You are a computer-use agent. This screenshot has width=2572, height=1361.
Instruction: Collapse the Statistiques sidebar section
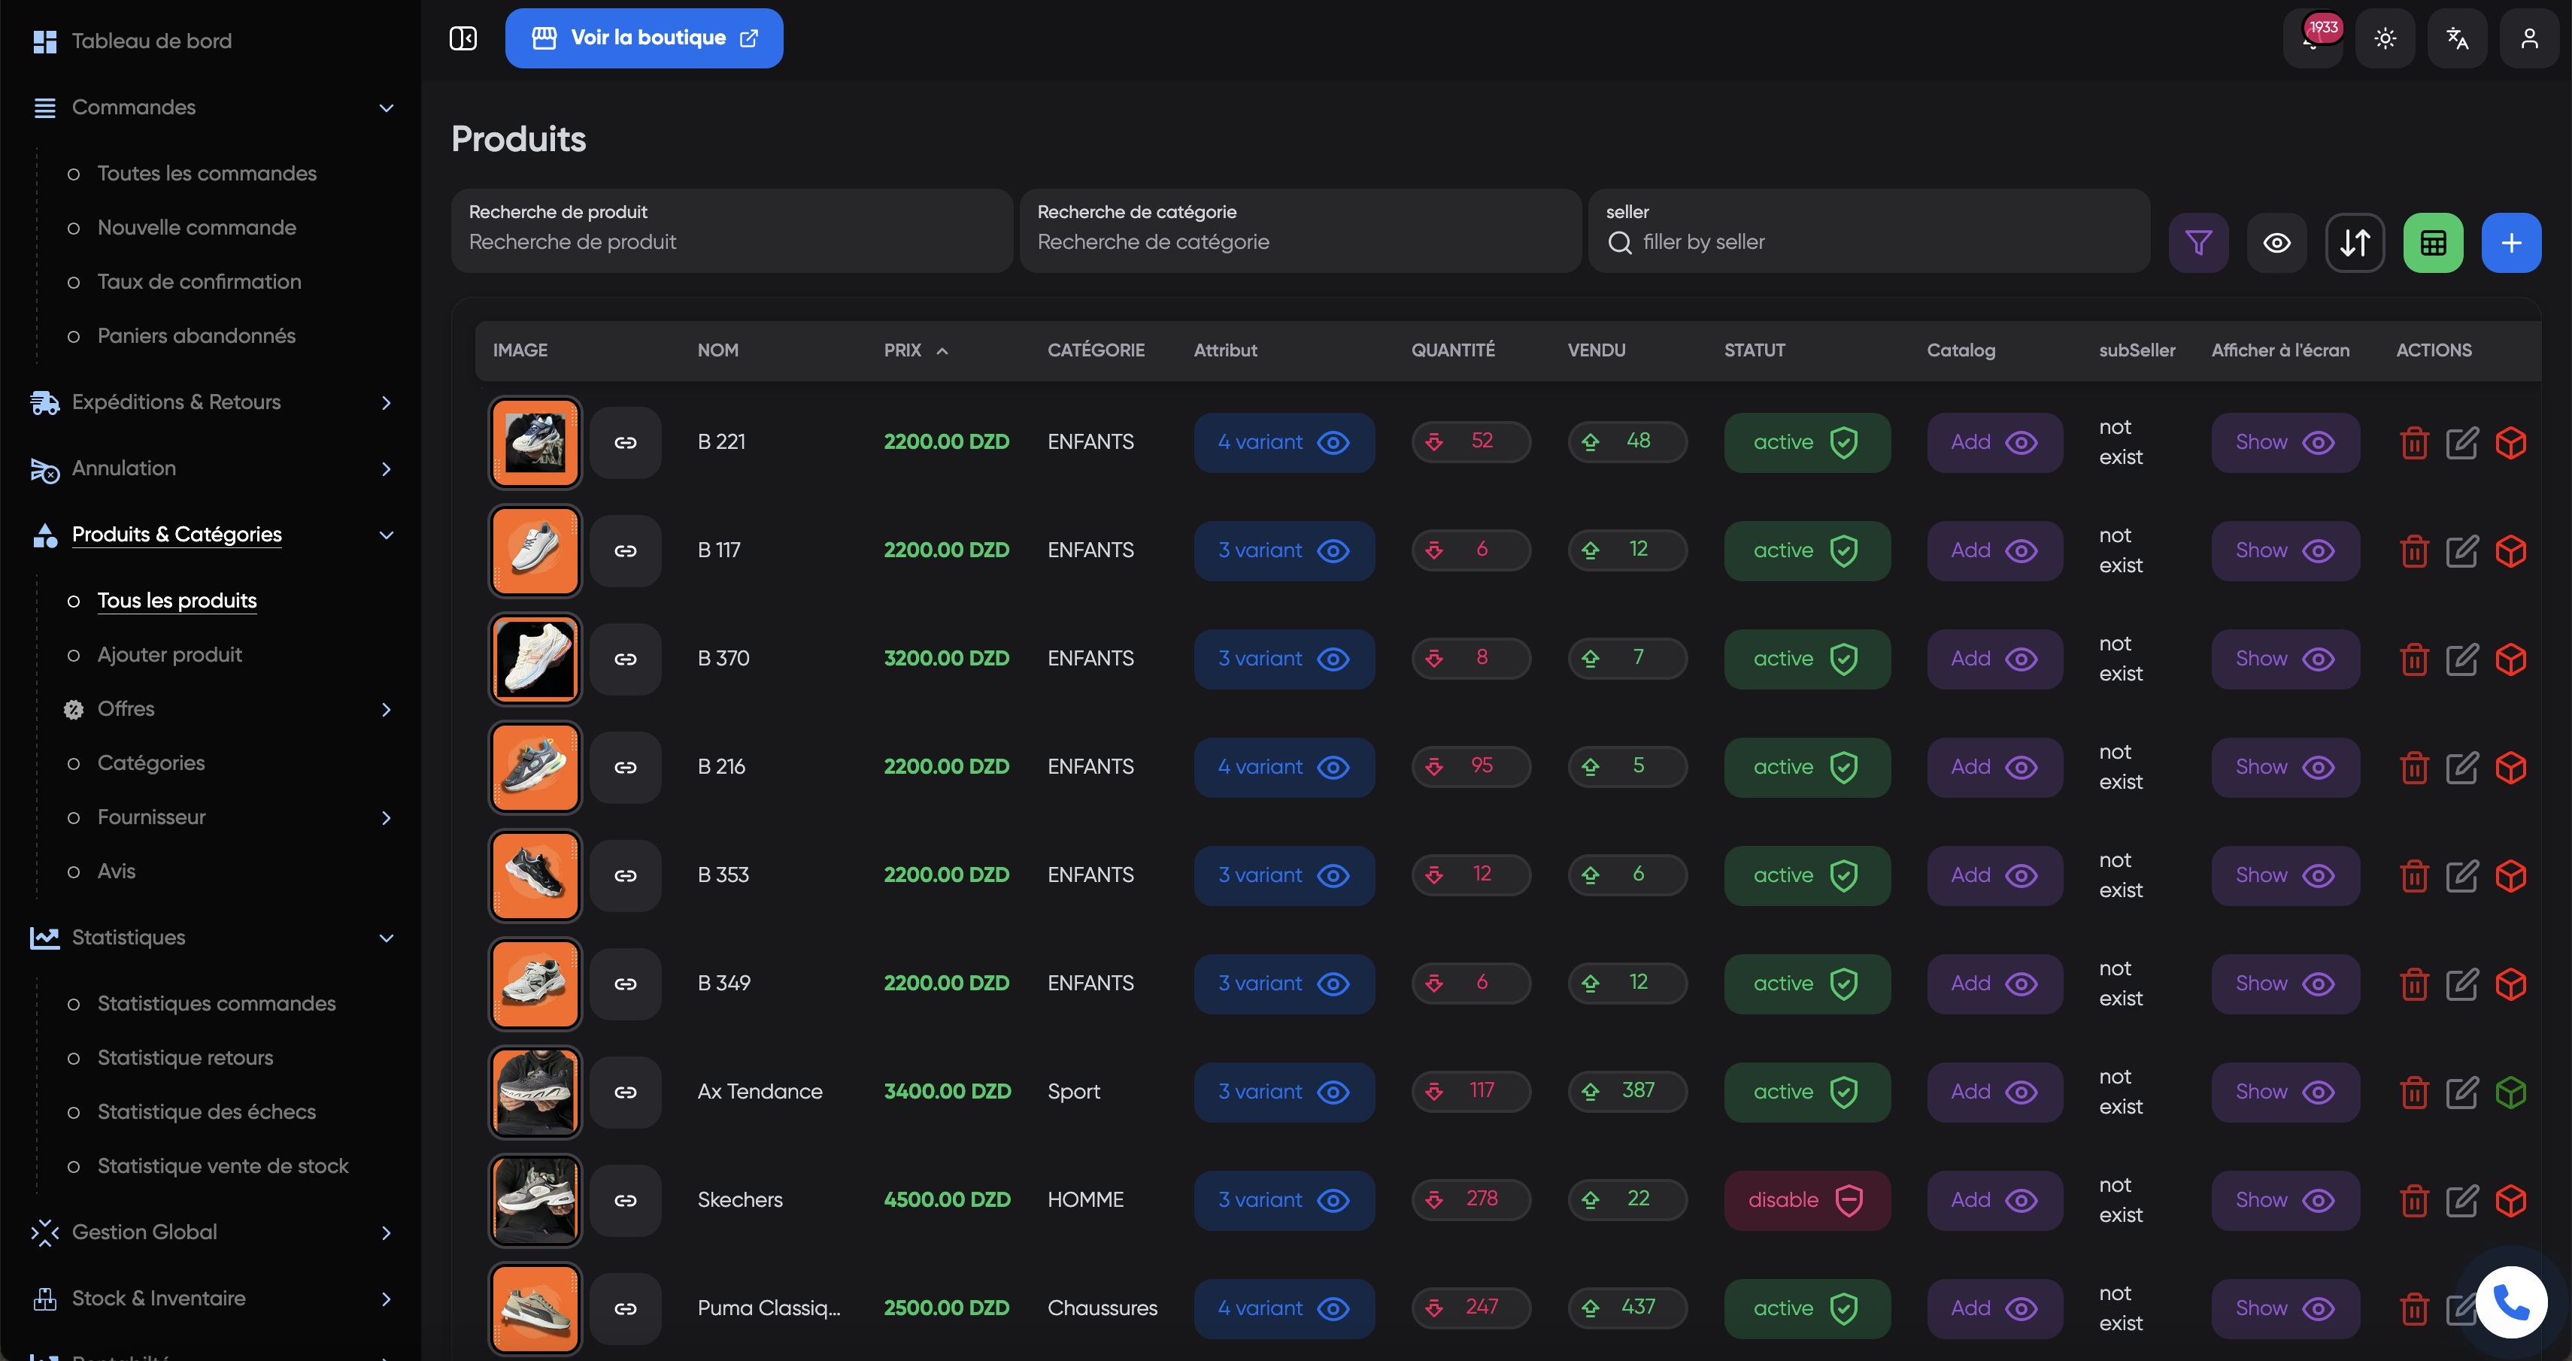click(387, 938)
